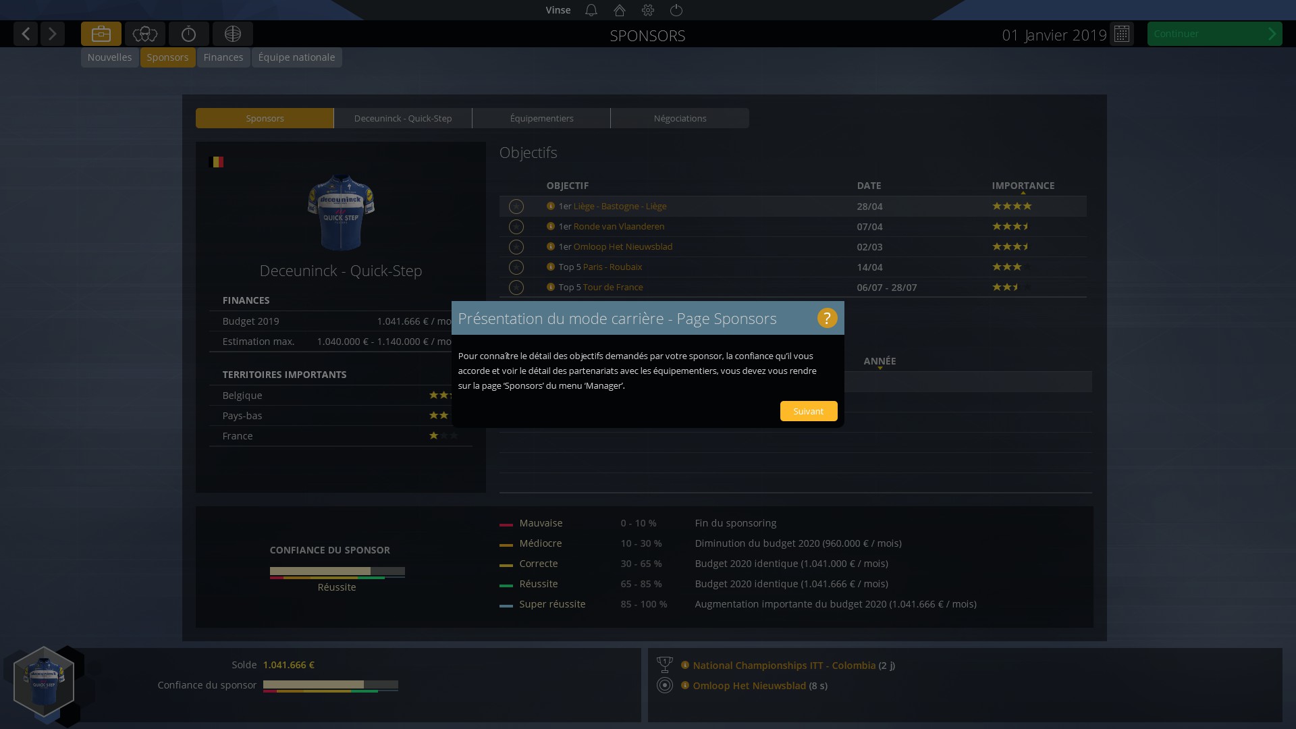This screenshot has height=729, width=1296.
Task: Click the Solde 1.041.666 € value
Action: click(289, 665)
